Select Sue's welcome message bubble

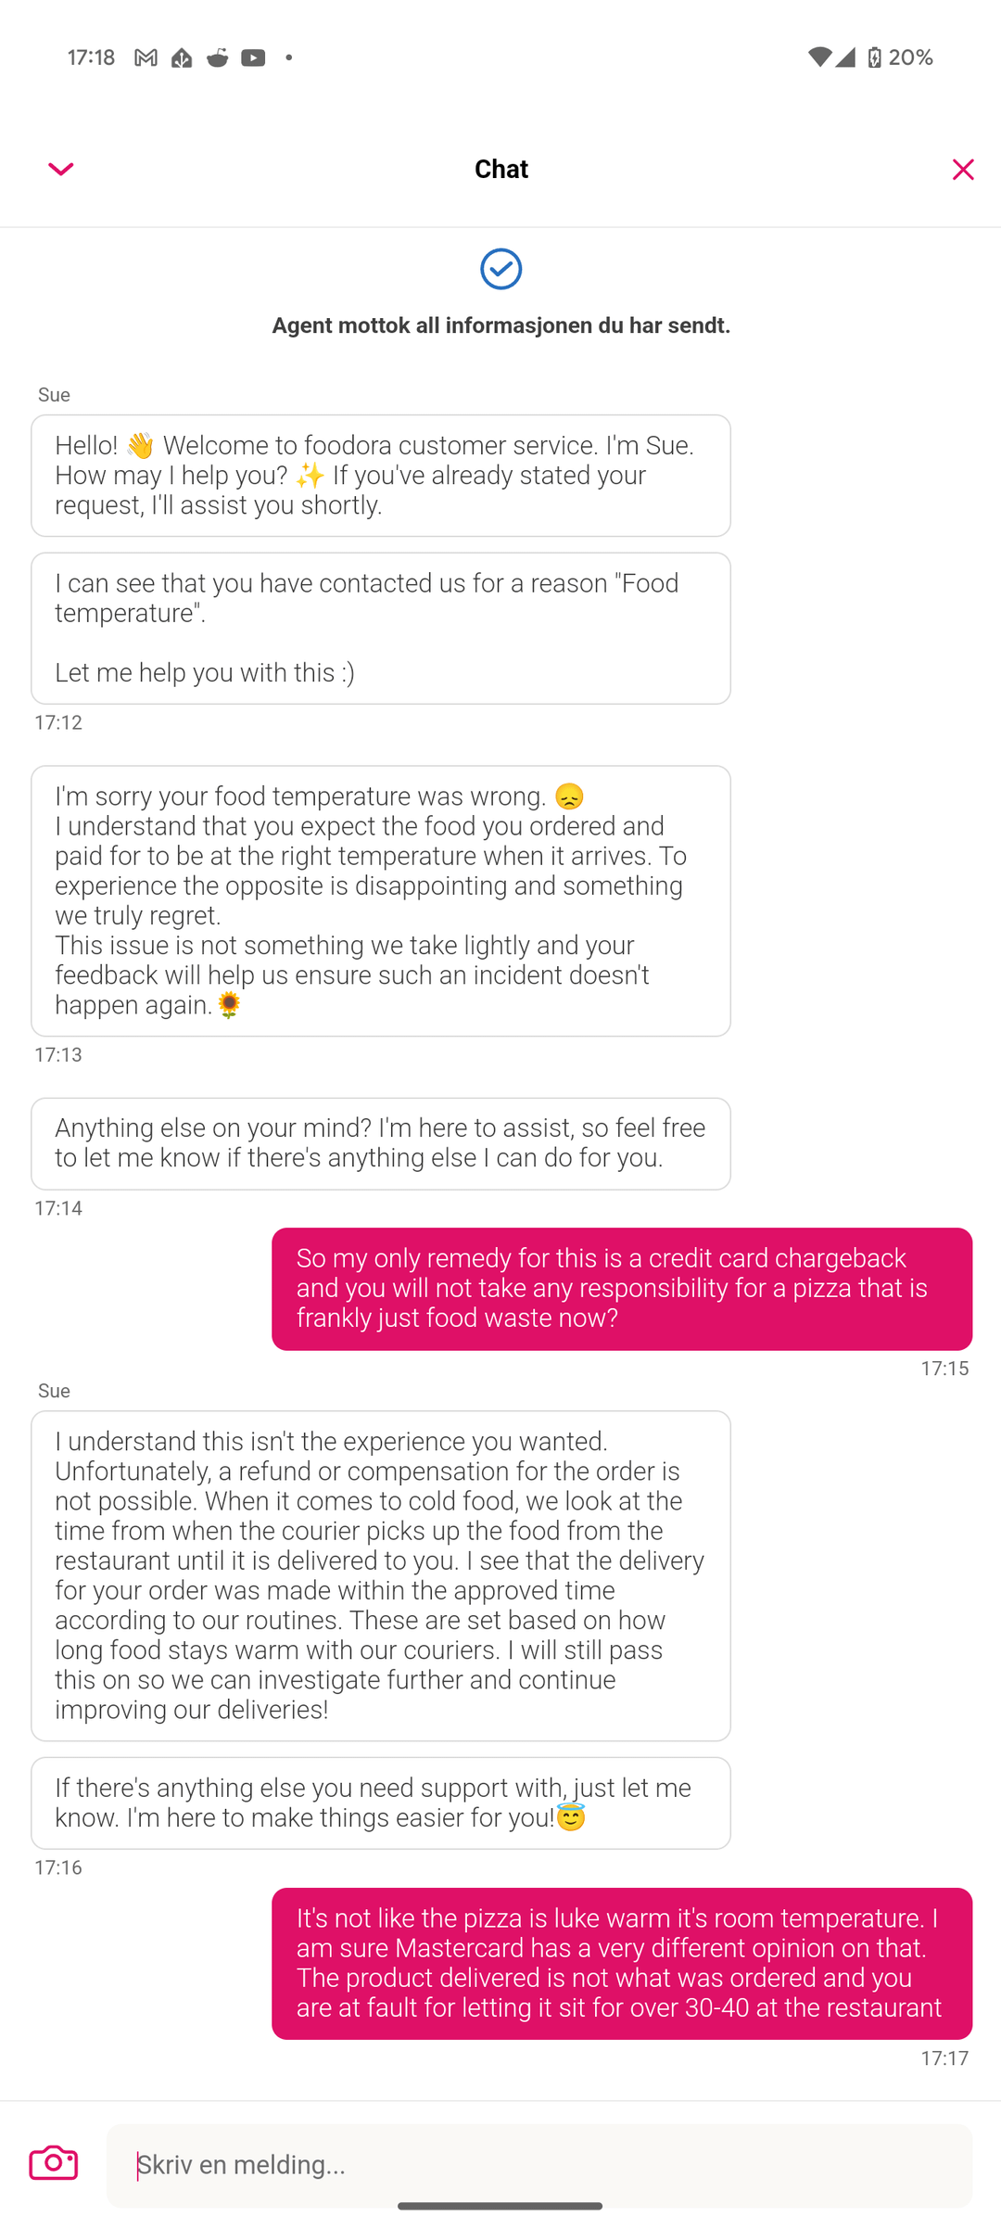(x=381, y=476)
